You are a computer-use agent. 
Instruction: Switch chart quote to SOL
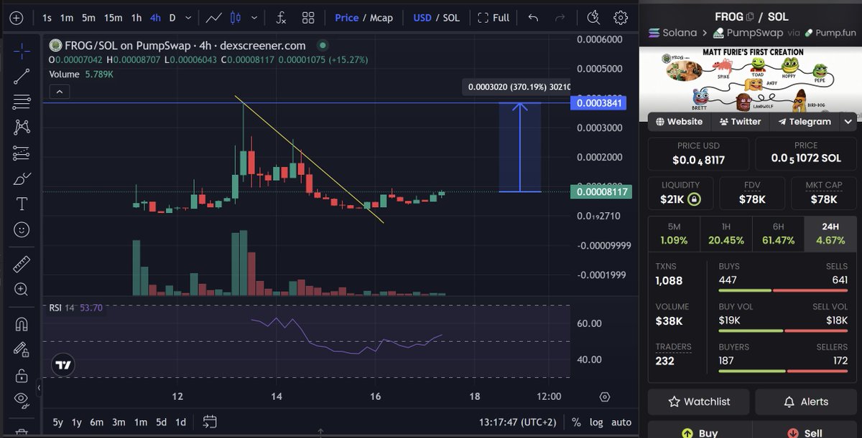point(451,18)
